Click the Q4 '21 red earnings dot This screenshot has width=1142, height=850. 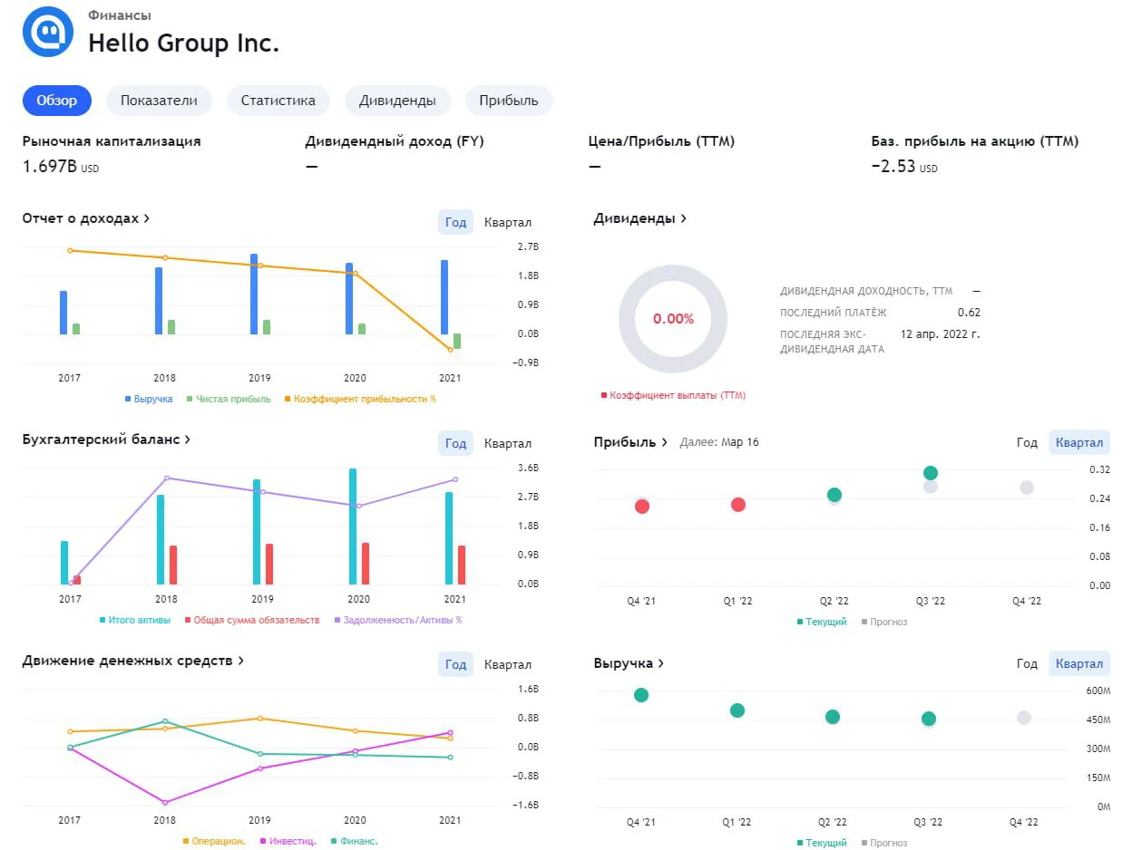coord(642,507)
